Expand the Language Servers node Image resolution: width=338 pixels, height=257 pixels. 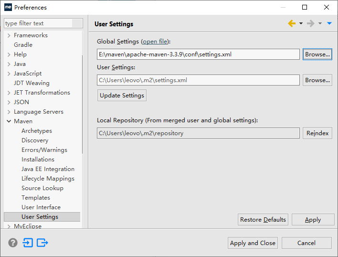coord(9,112)
